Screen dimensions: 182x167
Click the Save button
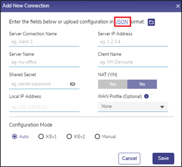point(163,158)
